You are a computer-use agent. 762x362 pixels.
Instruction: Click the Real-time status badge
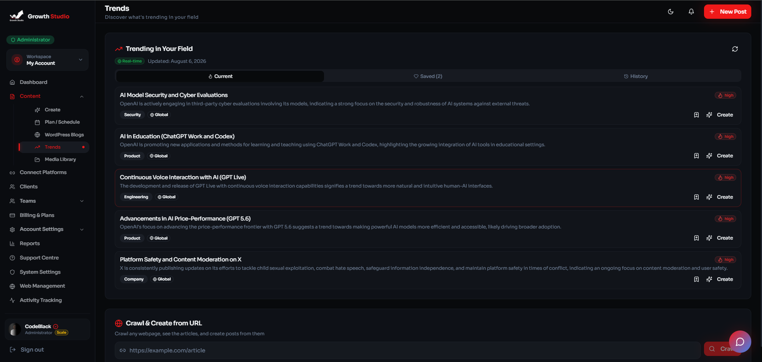pos(130,61)
